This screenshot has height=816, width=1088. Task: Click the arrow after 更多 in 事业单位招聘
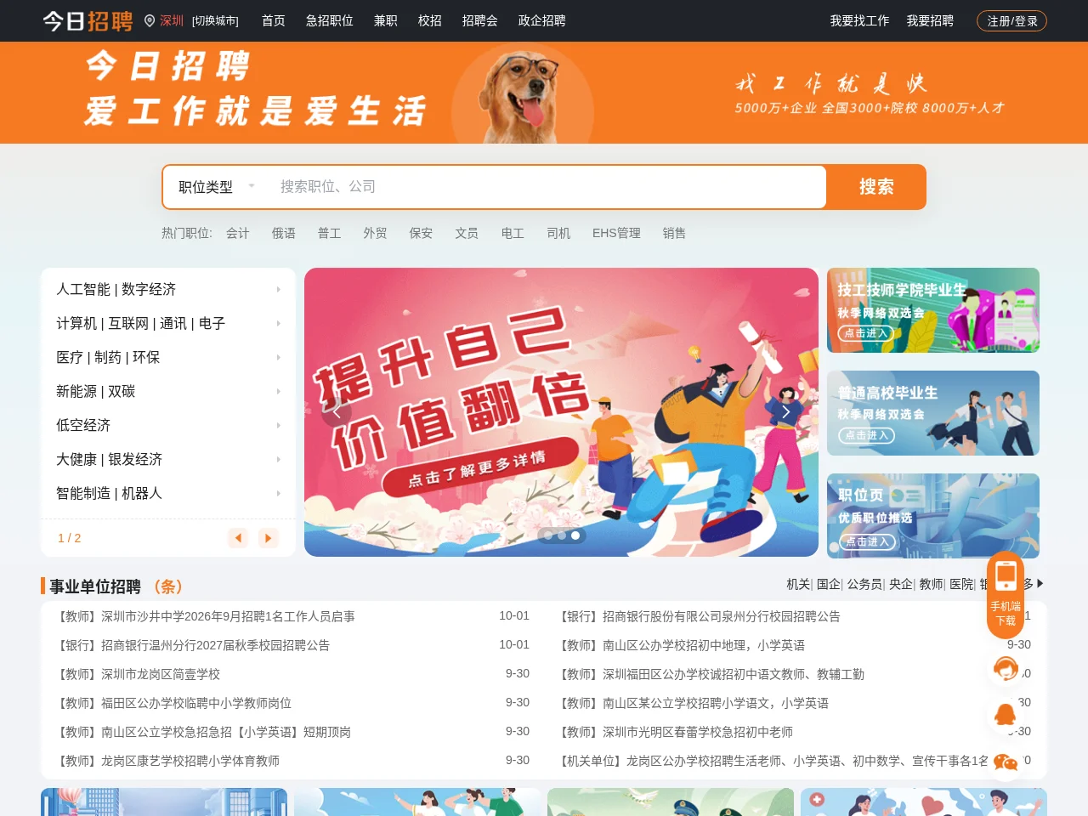(x=1040, y=584)
